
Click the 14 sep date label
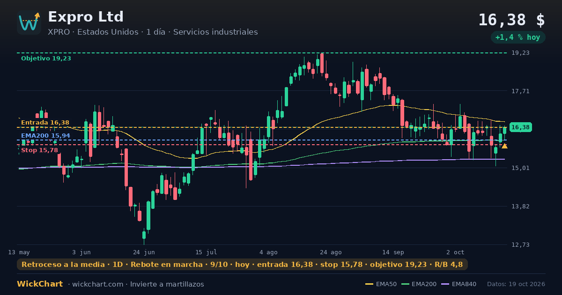pyautogui.click(x=393, y=252)
